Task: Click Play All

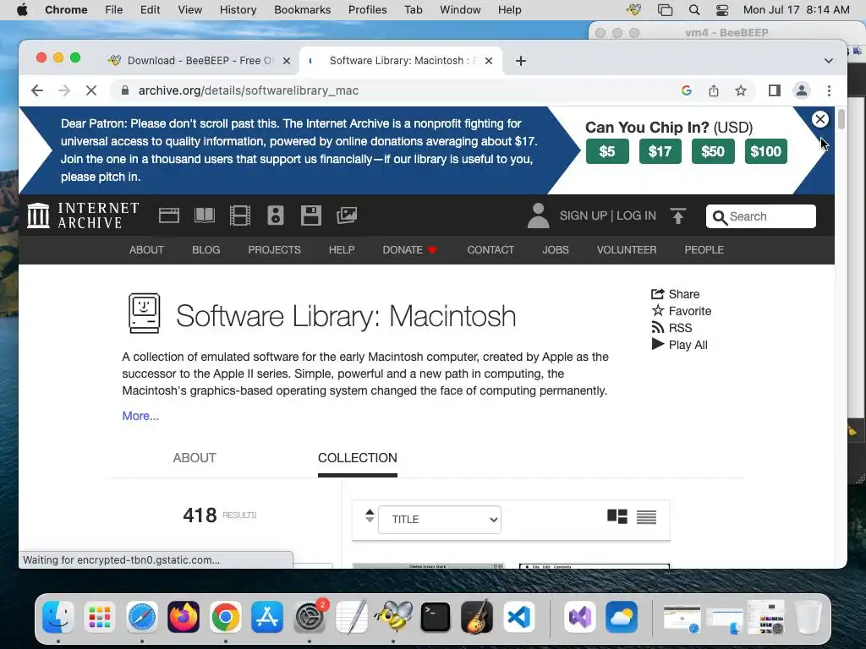Action: point(679,345)
